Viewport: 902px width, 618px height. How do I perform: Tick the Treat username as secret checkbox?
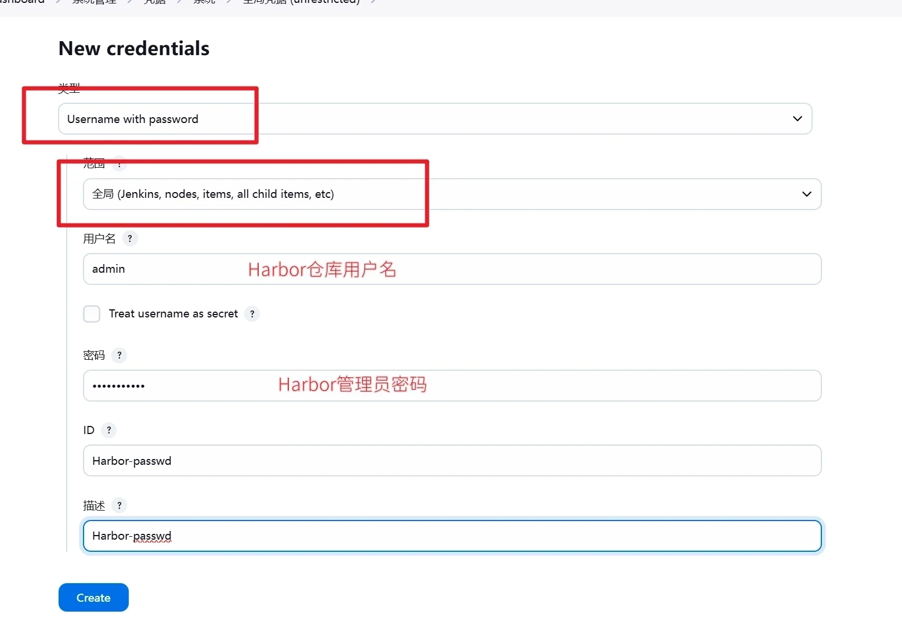[92, 314]
